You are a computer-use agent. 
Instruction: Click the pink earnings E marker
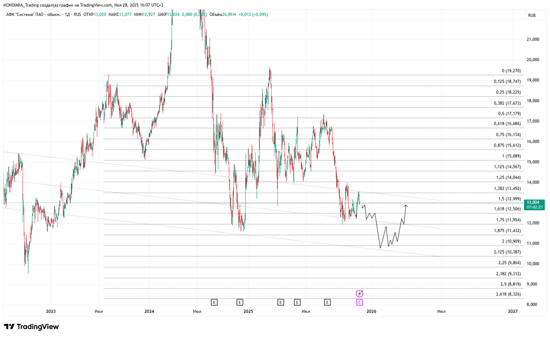(359, 302)
